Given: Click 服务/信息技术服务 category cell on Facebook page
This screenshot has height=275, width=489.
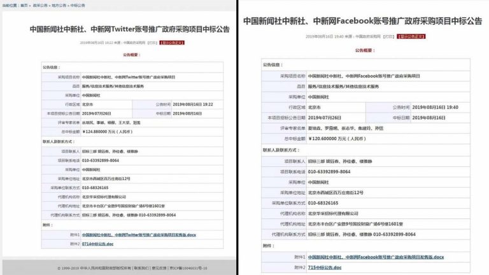Looking at the screenshot, I should pyautogui.click(x=388, y=87).
